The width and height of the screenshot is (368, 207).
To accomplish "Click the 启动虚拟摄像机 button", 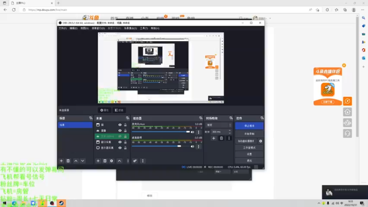I will coord(246,141).
